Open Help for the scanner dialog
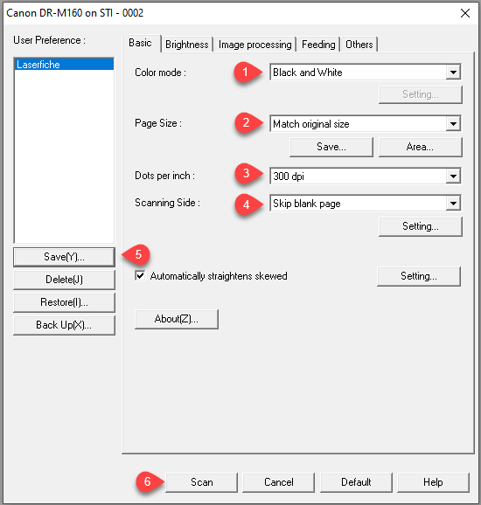 (433, 482)
